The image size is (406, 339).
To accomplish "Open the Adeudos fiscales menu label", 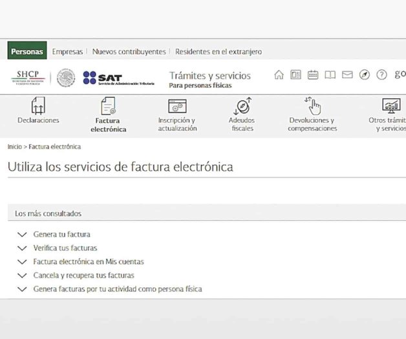I will 242,124.
